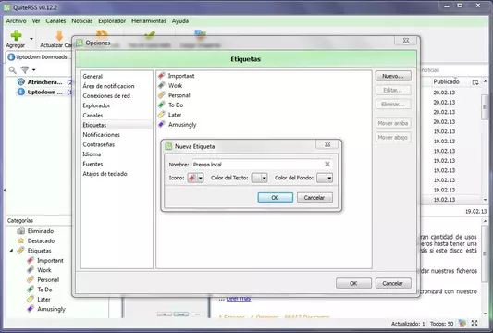Click the green plus Agregar icon
The width and height of the screenshot is (493, 333).
[x=16, y=35]
